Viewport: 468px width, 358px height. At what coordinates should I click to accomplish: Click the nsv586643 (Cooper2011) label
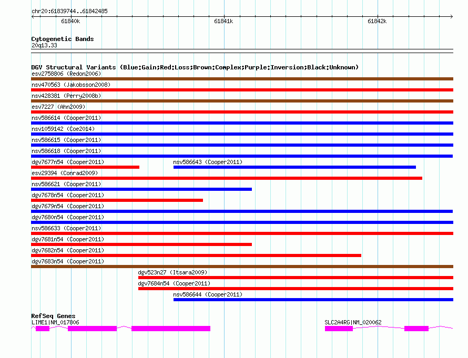[208, 162]
